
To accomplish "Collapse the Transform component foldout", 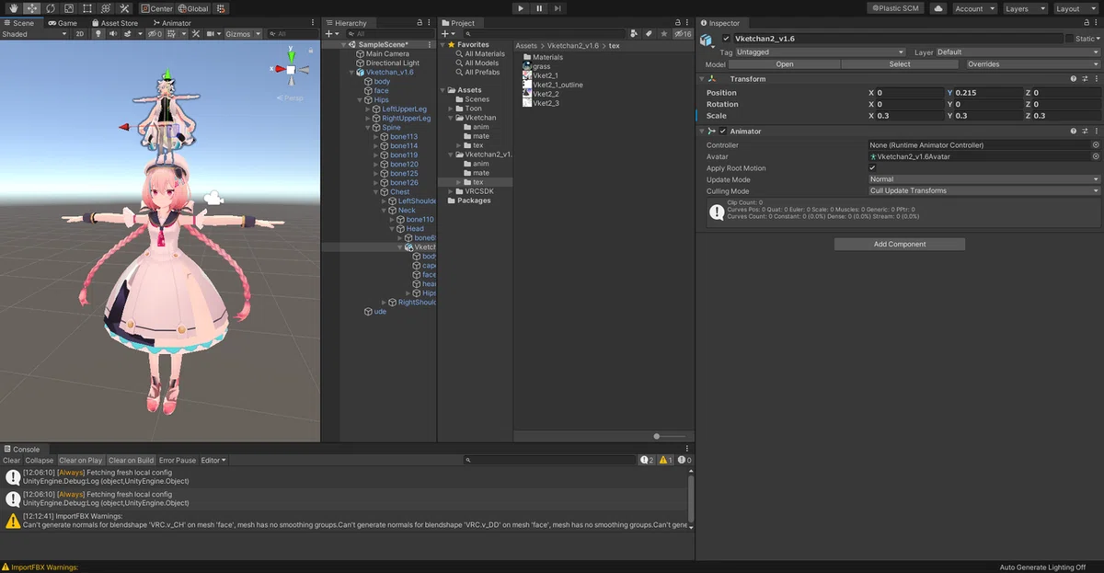I will click(x=702, y=79).
